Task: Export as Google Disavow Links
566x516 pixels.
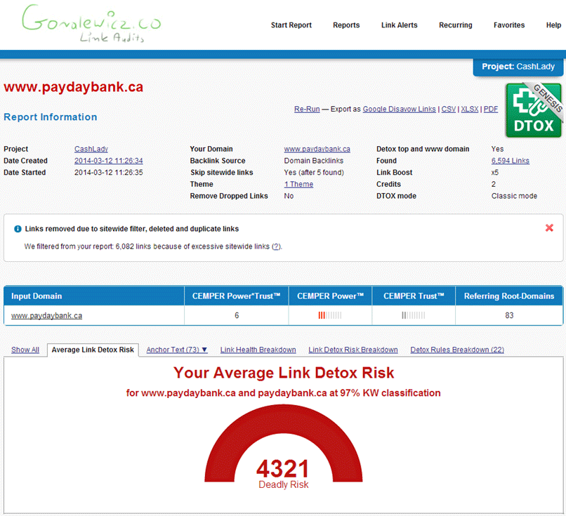Action: coord(400,109)
